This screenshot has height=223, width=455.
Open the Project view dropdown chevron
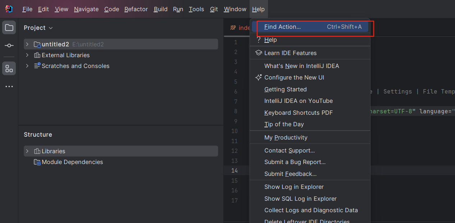click(x=51, y=28)
